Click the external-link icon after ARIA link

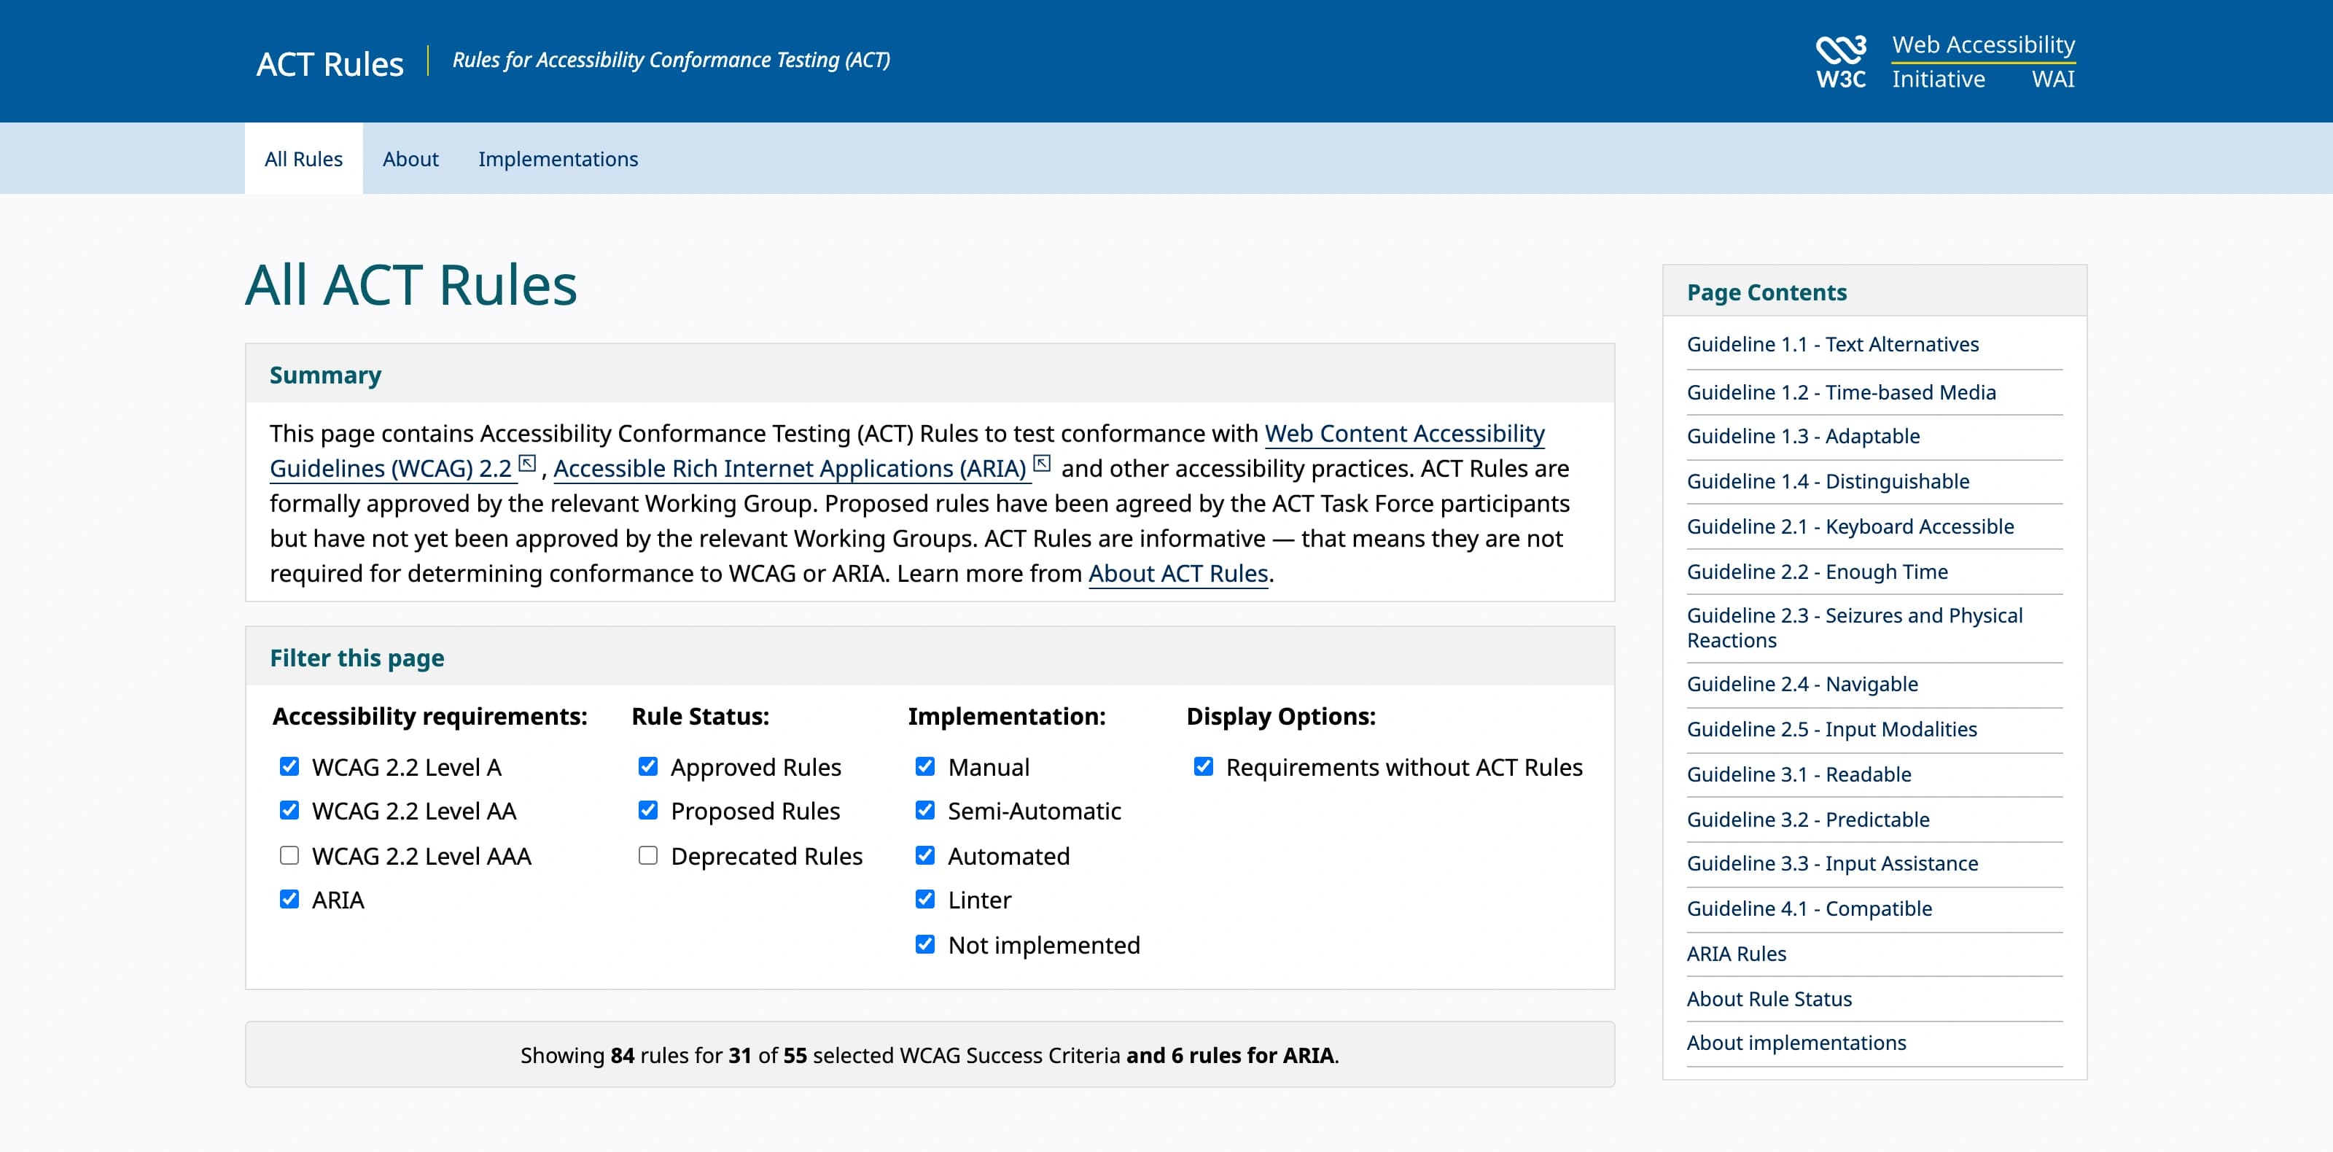click(x=1042, y=464)
